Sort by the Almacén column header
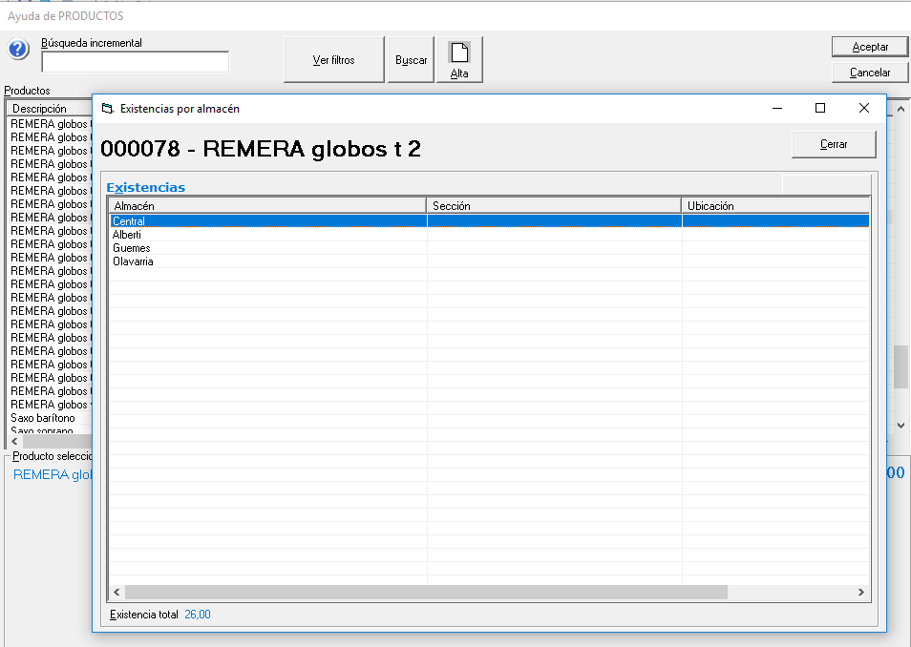Image resolution: width=911 pixels, height=647 pixels. tap(266, 206)
